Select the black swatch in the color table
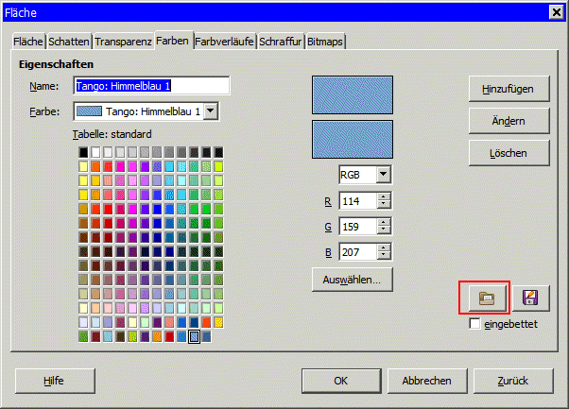This screenshot has width=569, height=409. (x=83, y=152)
